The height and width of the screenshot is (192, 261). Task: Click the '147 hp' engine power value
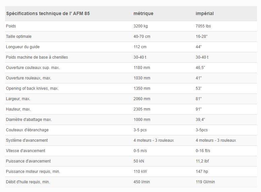202,172
